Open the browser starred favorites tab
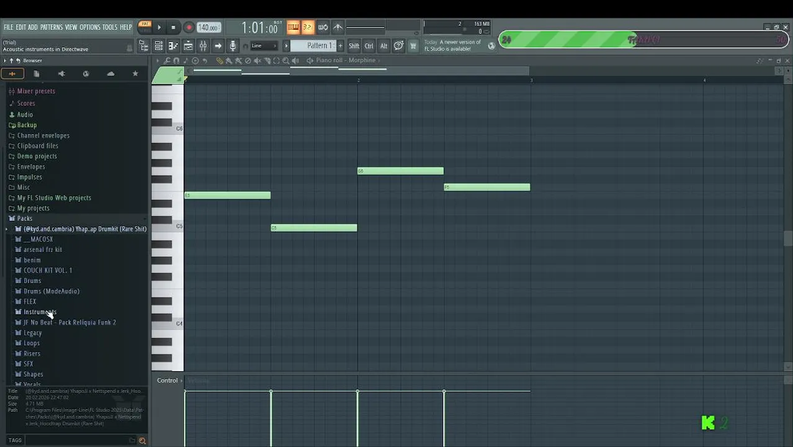This screenshot has width=793, height=447. tap(135, 73)
